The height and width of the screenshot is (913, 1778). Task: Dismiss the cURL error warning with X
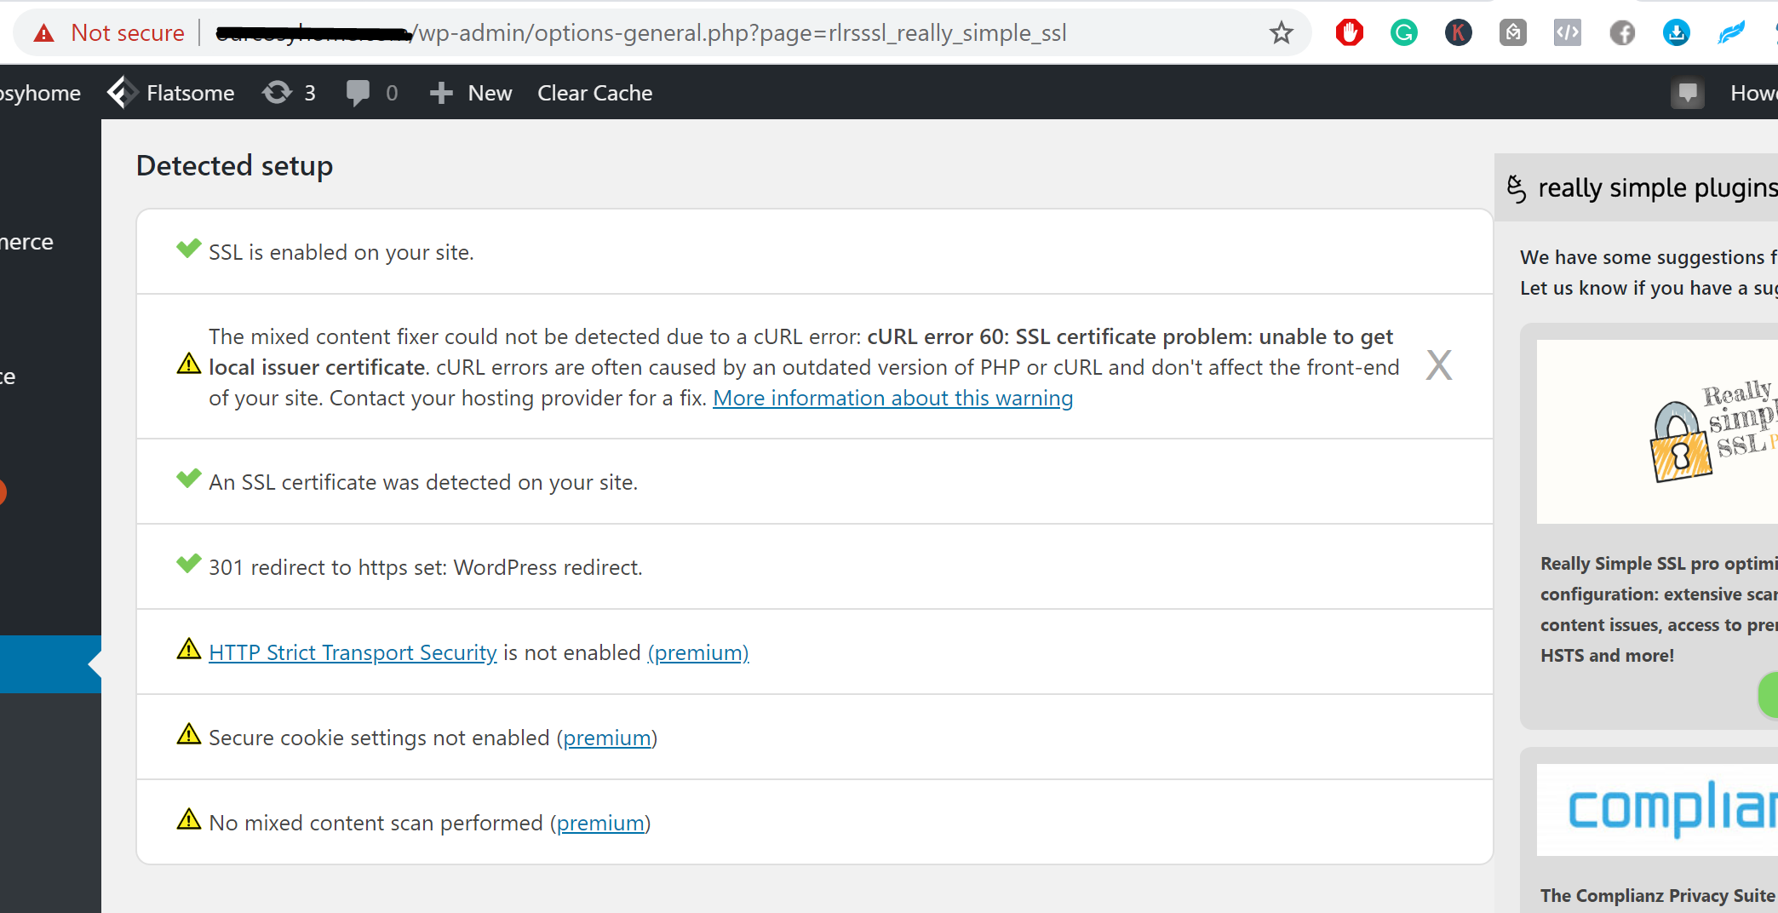coord(1438,365)
